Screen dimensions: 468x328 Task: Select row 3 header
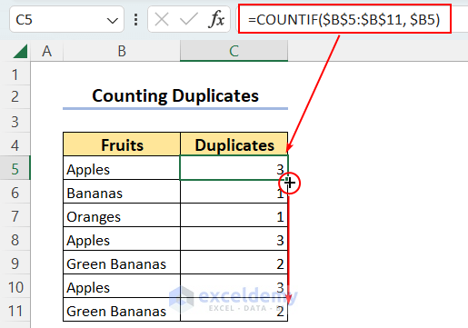(15, 122)
